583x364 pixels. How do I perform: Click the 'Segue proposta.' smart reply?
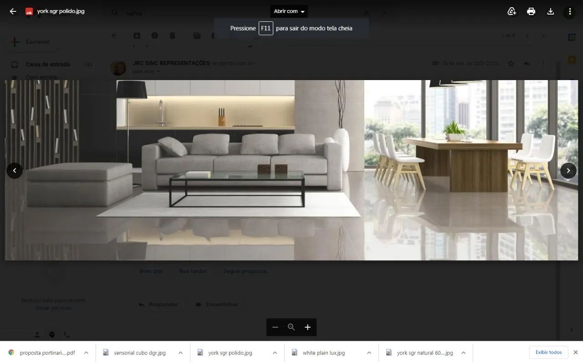coord(245,271)
